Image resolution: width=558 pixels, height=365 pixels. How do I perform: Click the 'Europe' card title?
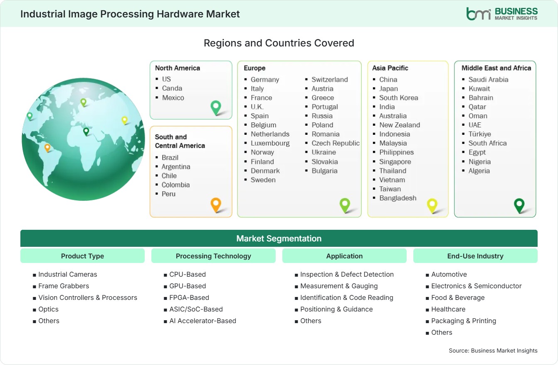(x=254, y=68)
